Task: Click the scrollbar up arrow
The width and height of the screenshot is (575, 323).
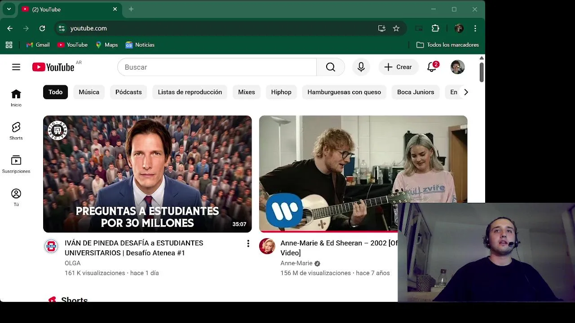Action: pos(482,58)
